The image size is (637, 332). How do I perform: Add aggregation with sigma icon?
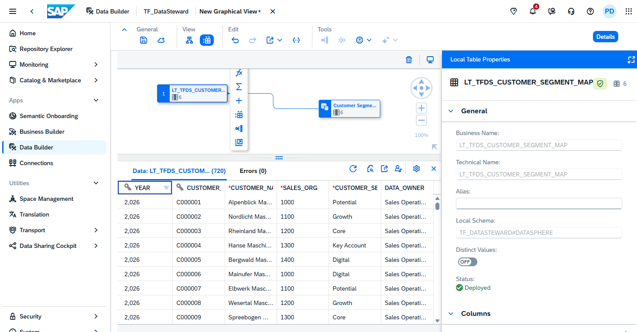pos(239,87)
